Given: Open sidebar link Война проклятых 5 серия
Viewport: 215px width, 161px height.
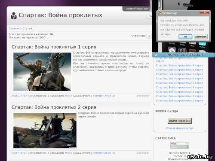Looking at the screenshot, I should point(179,83).
